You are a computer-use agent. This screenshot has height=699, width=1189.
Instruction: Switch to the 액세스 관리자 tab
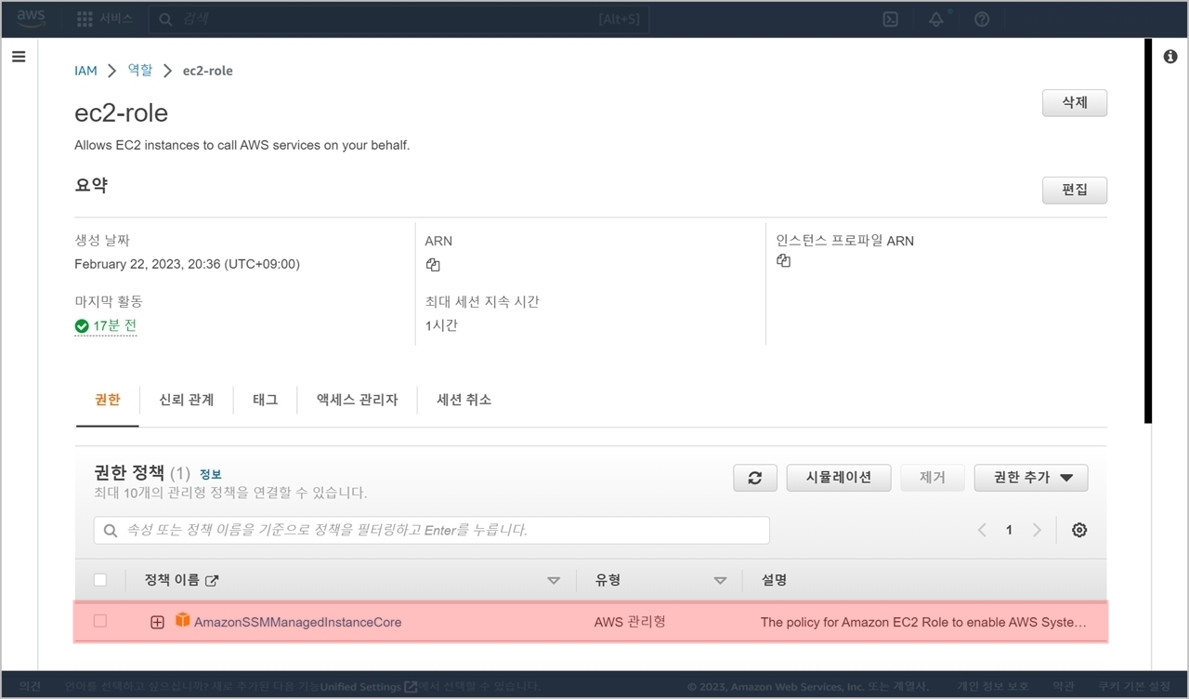[x=357, y=400]
